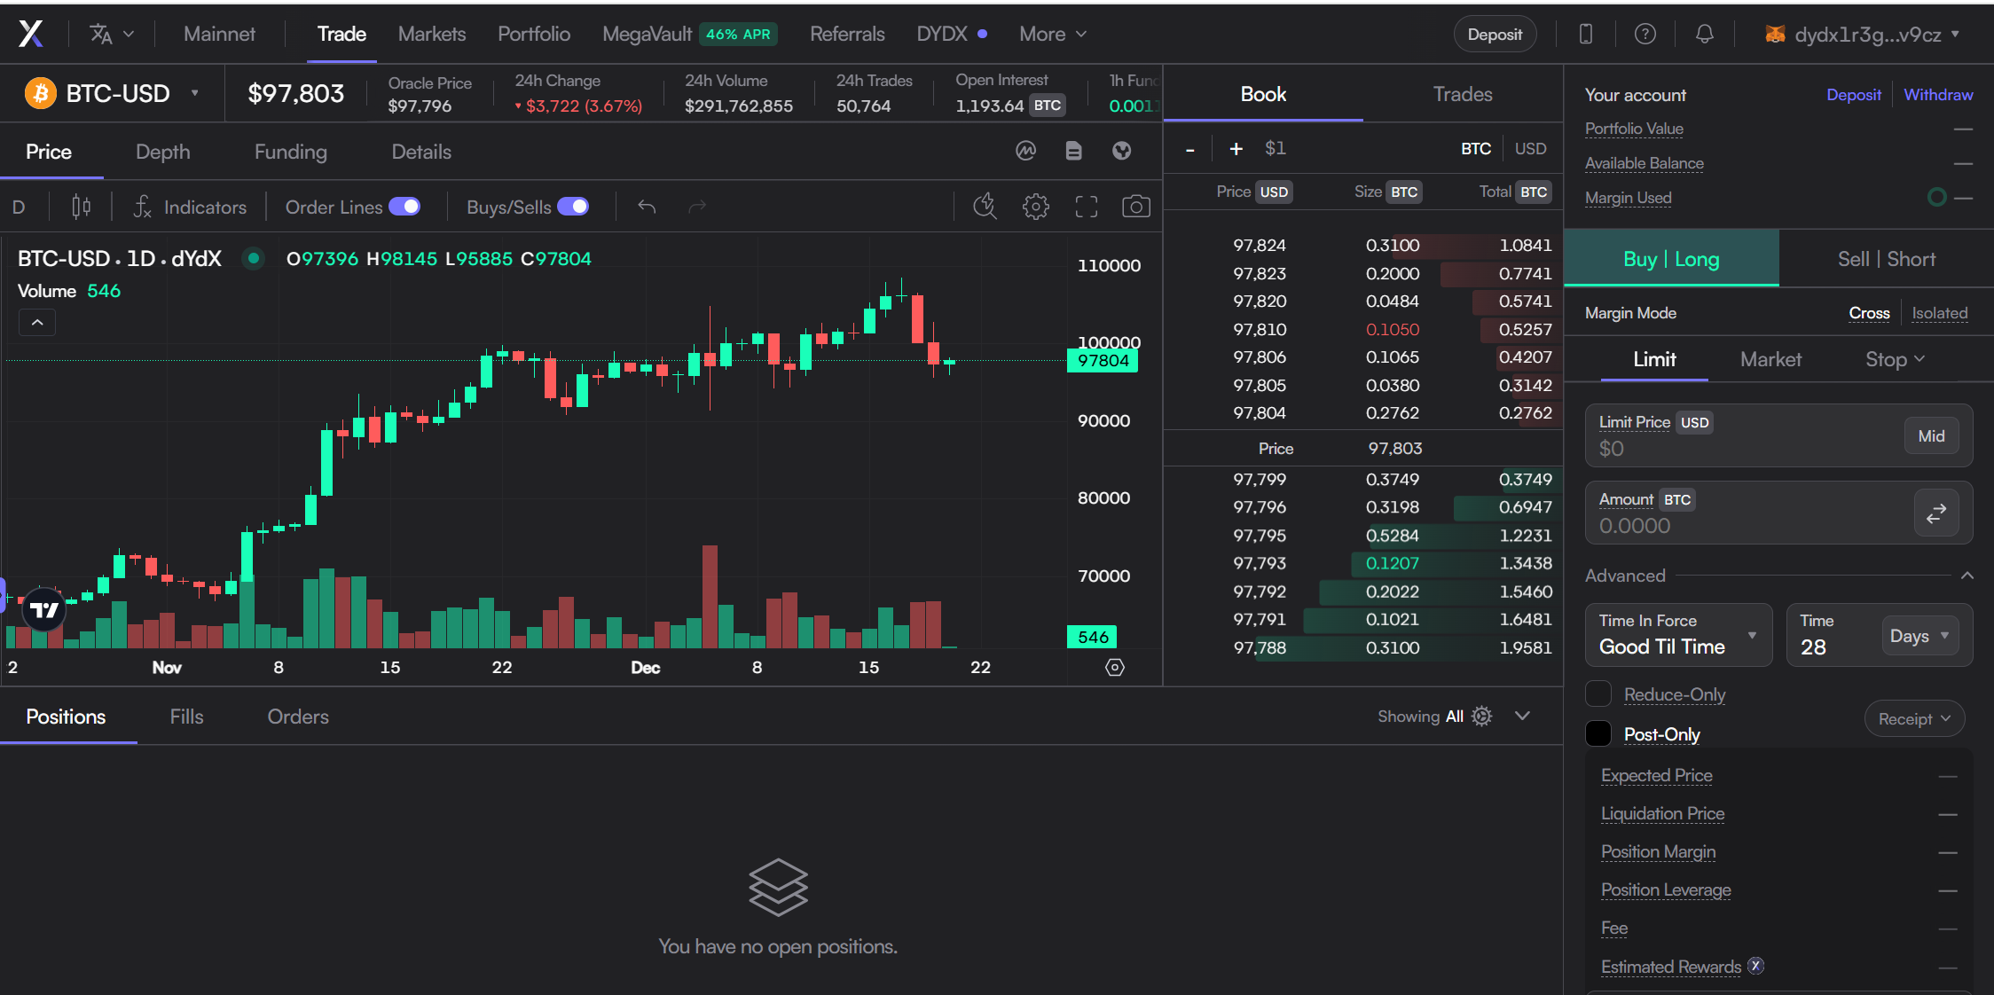The width and height of the screenshot is (1994, 995).
Task: Redo the chart action
Action: pyautogui.click(x=697, y=207)
